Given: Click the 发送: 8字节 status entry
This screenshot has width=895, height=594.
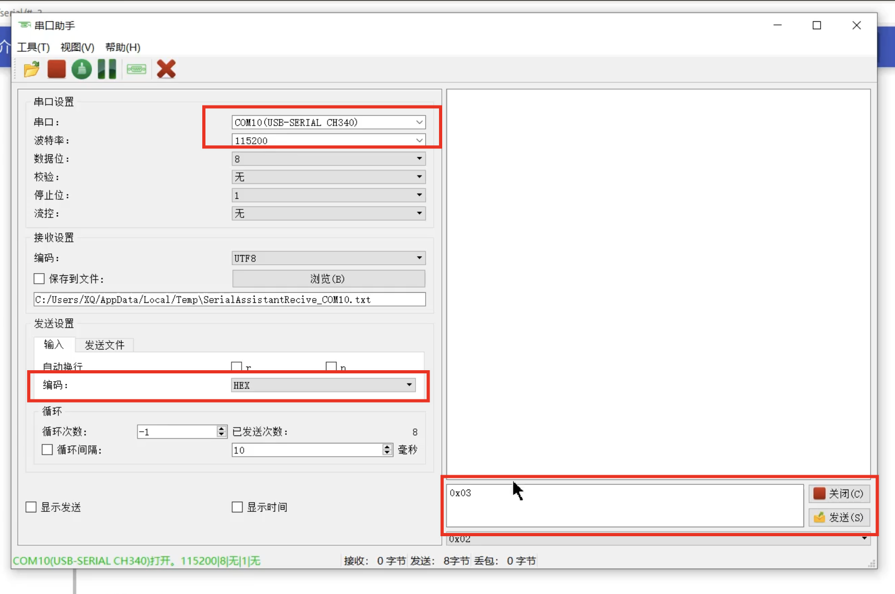Looking at the screenshot, I should pyautogui.click(x=440, y=561).
